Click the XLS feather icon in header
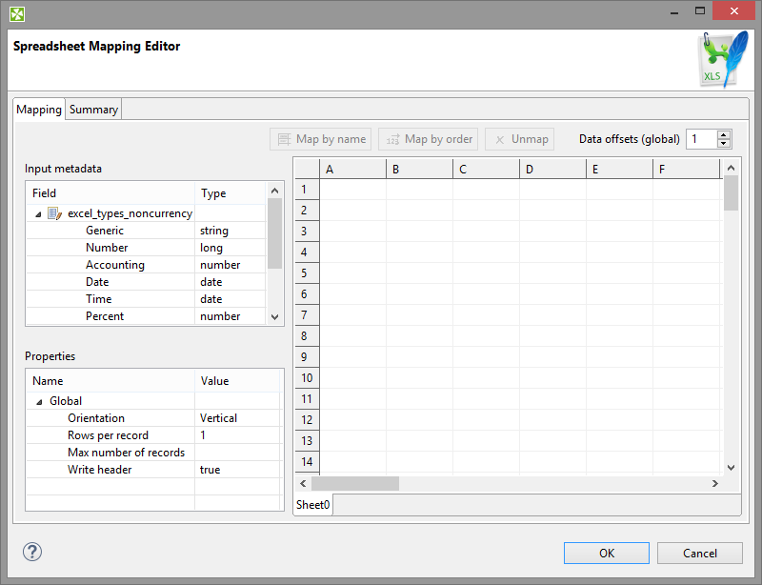This screenshot has height=585, width=762. click(x=721, y=60)
